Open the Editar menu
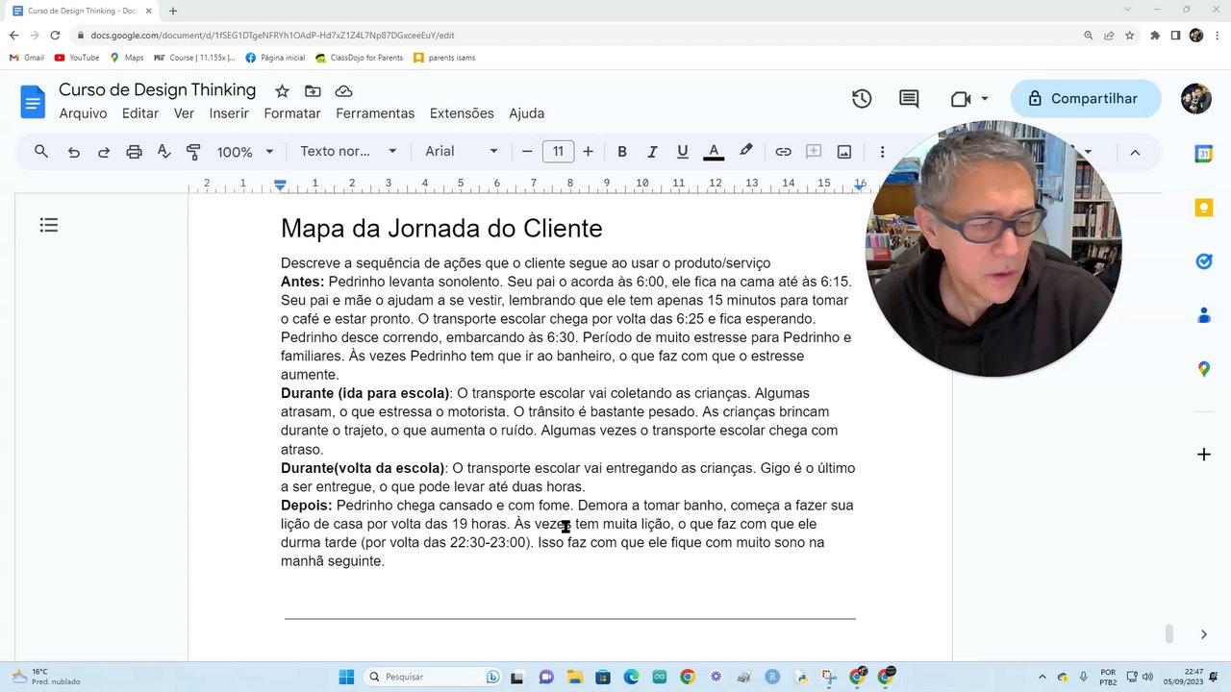This screenshot has height=692, width=1231. (x=140, y=113)
